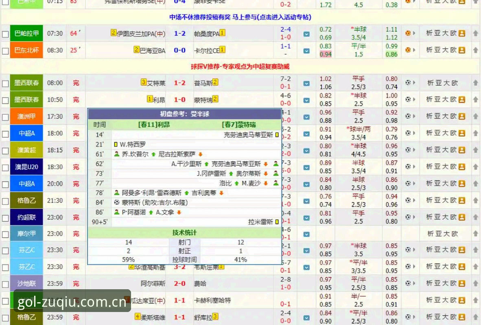Viewport: 481px width, 325px height.
Task: Expand blue dropdown arrow in 墨西联春 10:50 row
Action: (306, 100)
